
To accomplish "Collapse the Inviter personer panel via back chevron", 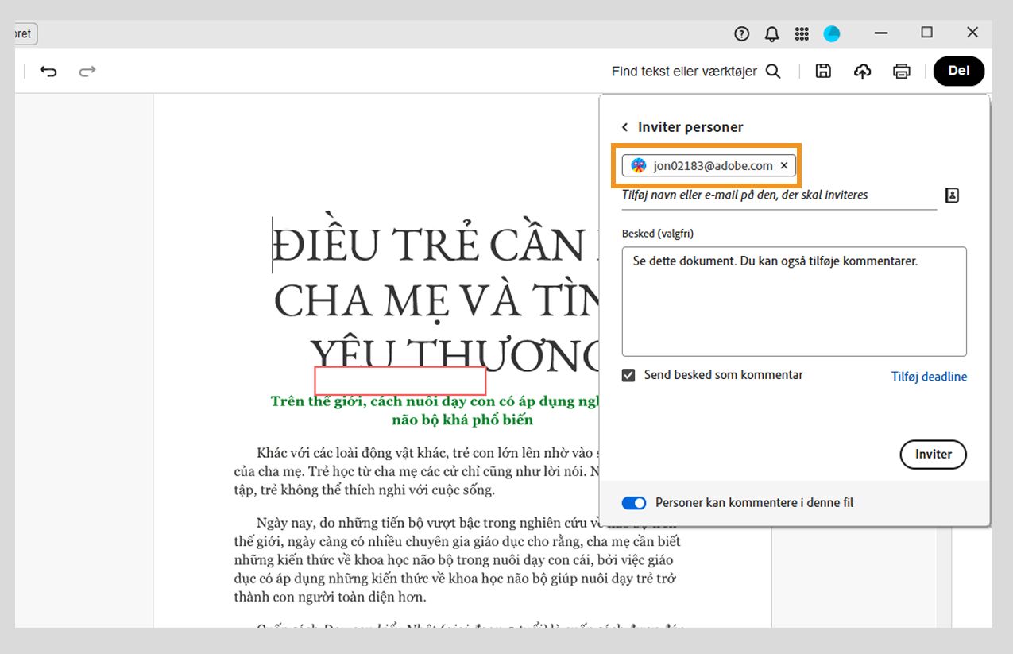I will coord(624,126).
